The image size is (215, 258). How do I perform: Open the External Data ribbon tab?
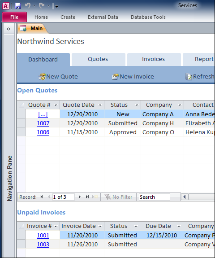coord(103,17)
